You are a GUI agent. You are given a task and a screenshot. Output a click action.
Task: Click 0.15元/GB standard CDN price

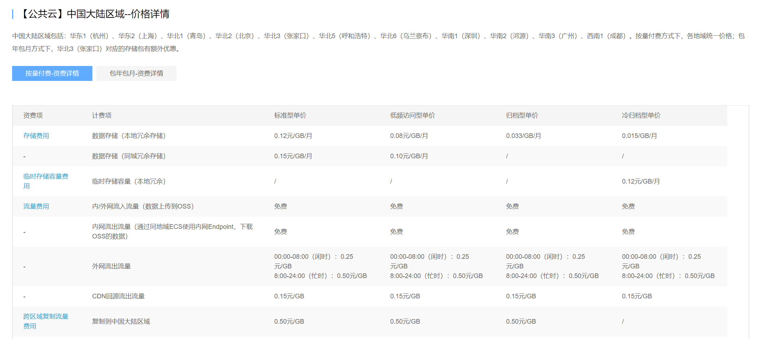point(289,296)
